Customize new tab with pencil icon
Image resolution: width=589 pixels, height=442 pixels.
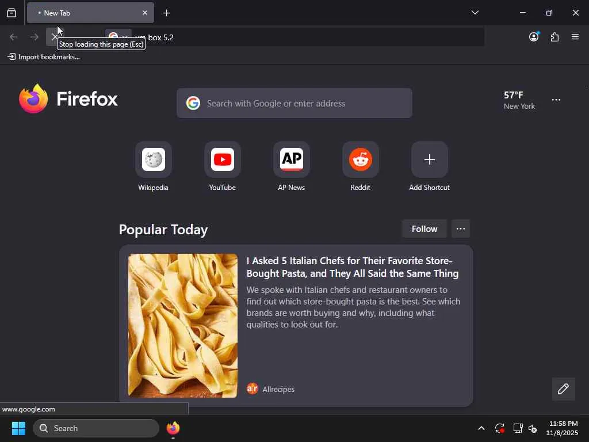coord(564,388)
